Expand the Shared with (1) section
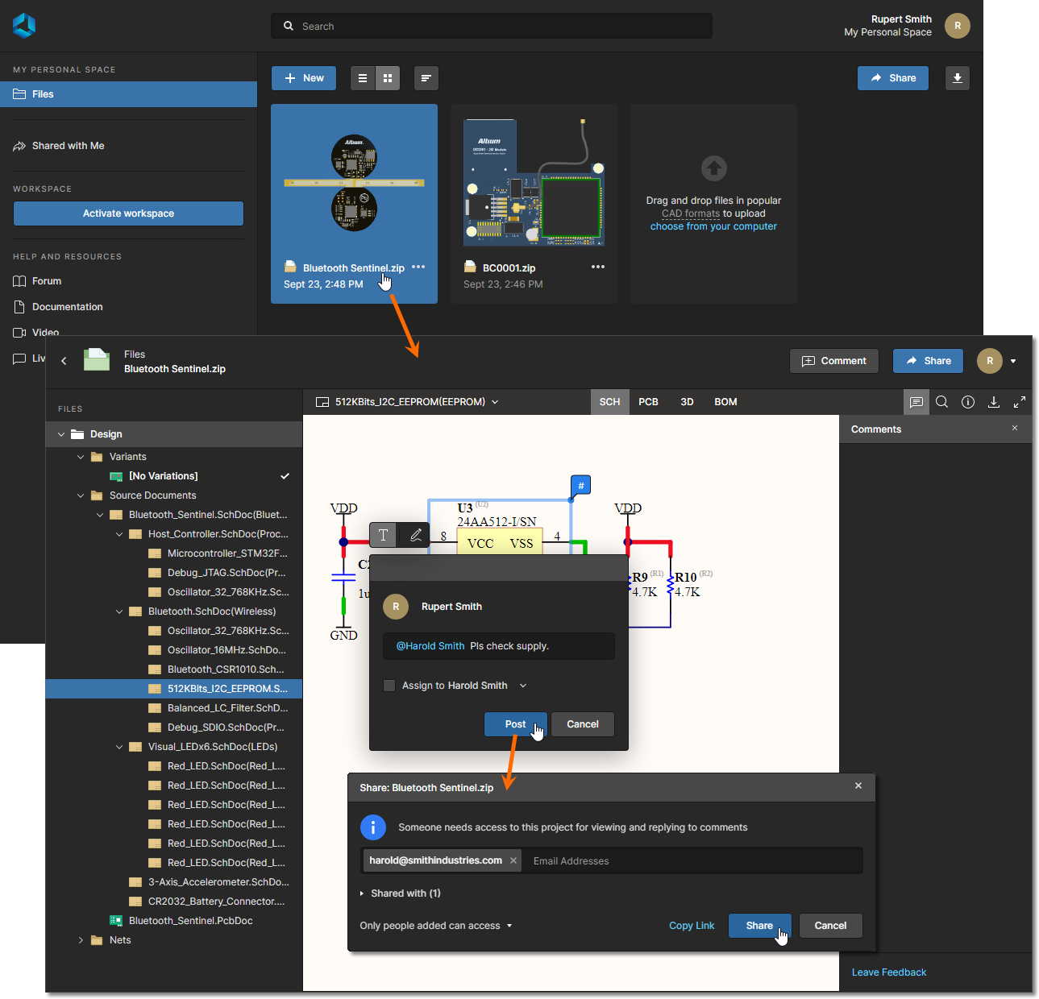Viewport: 1039px width, 999px height. pos(362,893)
